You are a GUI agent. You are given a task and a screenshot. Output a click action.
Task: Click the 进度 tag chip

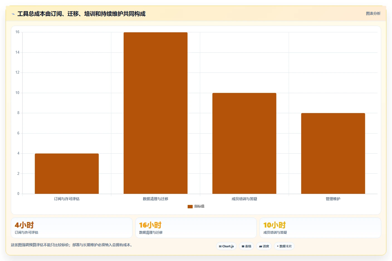click(264, 246)
